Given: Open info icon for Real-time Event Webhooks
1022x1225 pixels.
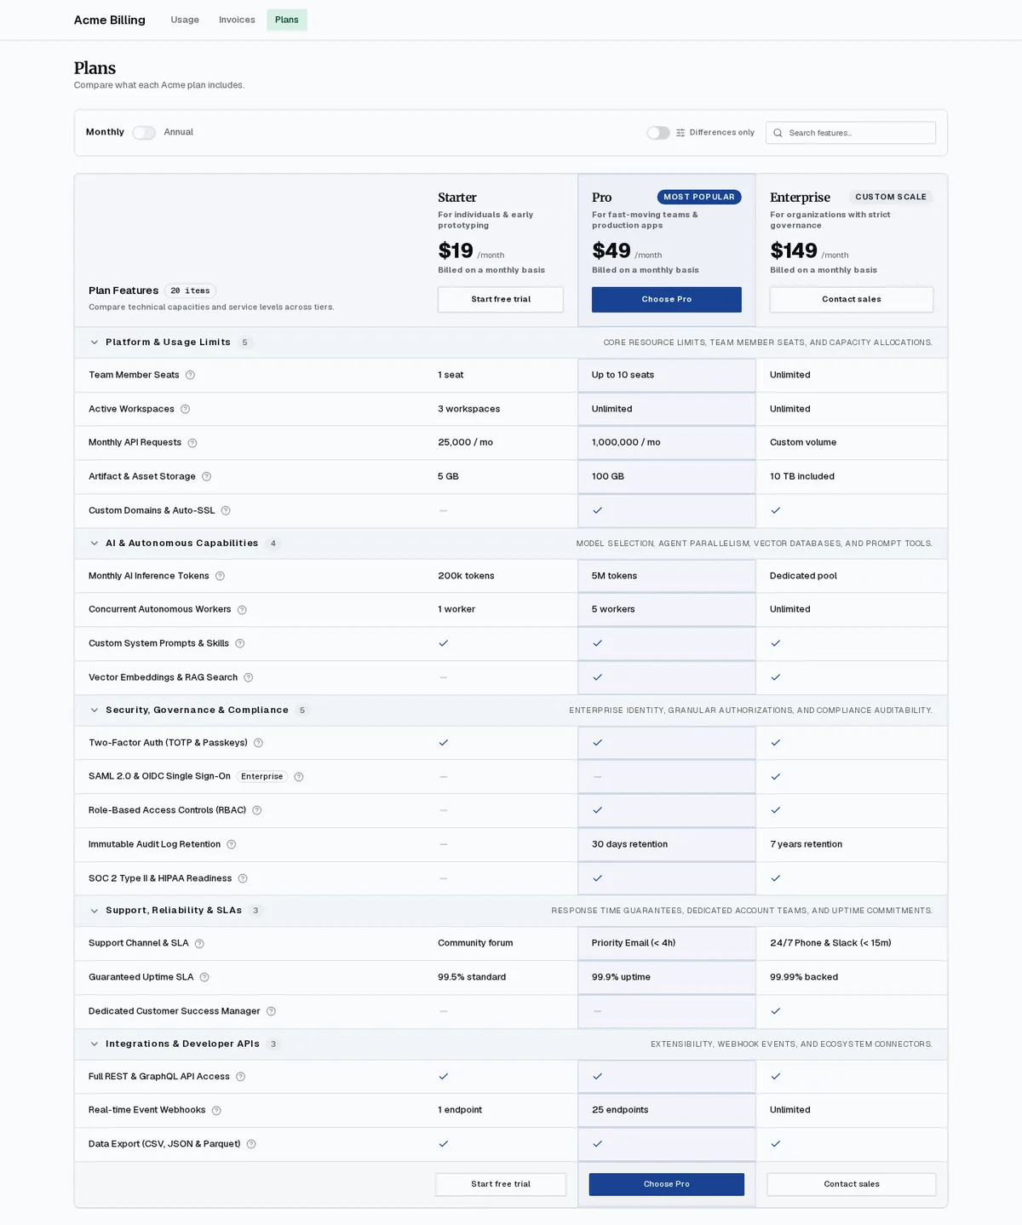Looking at the screenshot, I should point(216,1111).
